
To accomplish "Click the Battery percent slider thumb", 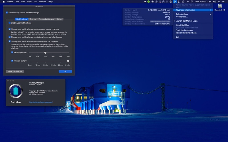I will click(x=45, y=53).
